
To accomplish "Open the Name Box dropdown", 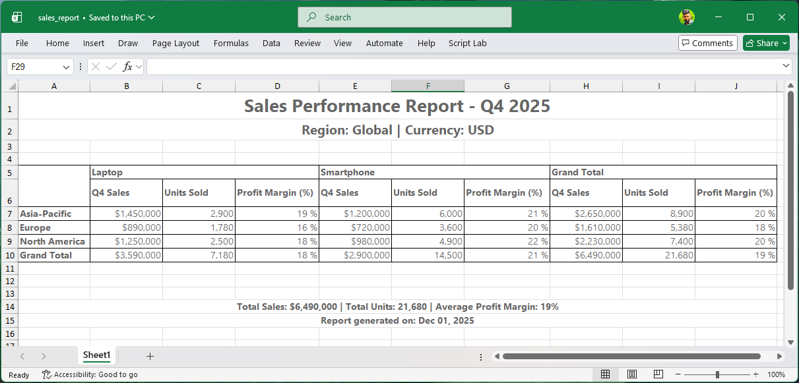I will coord(66,67).
